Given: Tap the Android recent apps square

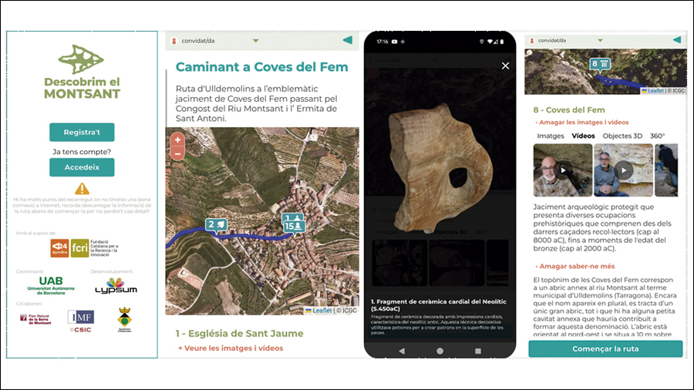Looking at the screenshot, I should click(x=477, y=350).
